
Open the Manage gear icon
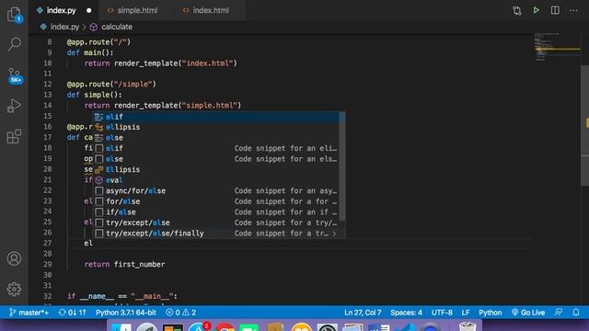click(15, 289)
